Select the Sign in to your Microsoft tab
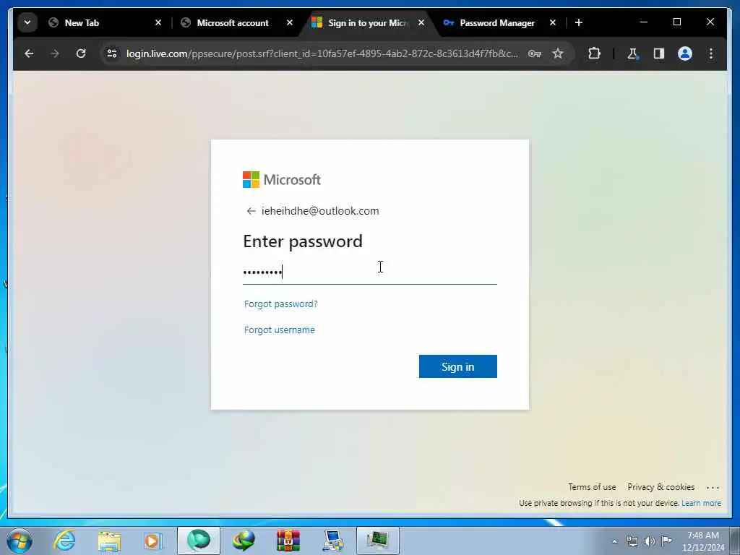Viewport: 740px width, 555px height. coord(368,22)
